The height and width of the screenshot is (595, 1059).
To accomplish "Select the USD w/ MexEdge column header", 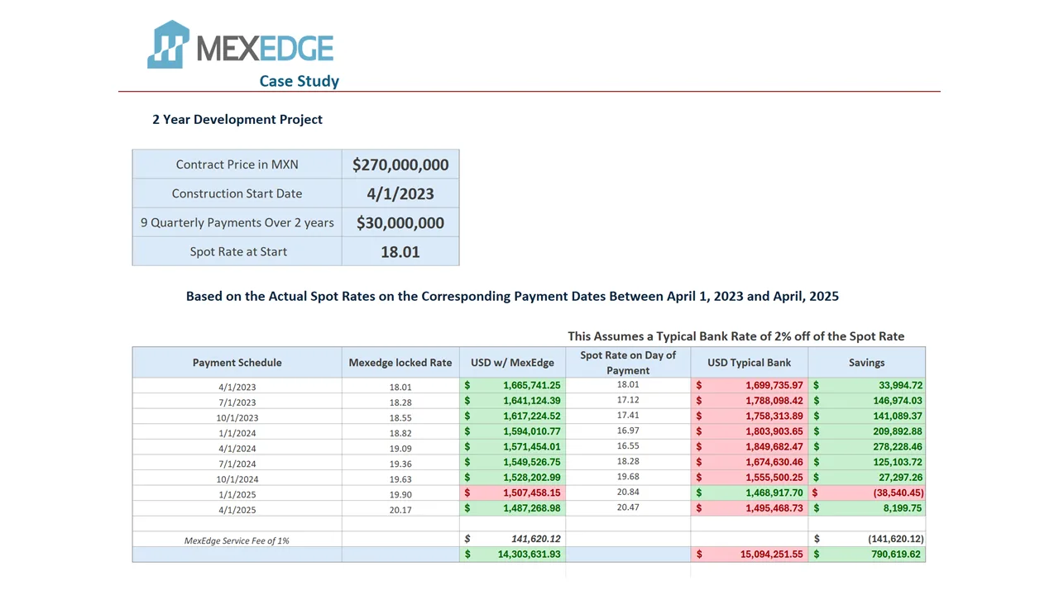I will [x=512, y=362].
